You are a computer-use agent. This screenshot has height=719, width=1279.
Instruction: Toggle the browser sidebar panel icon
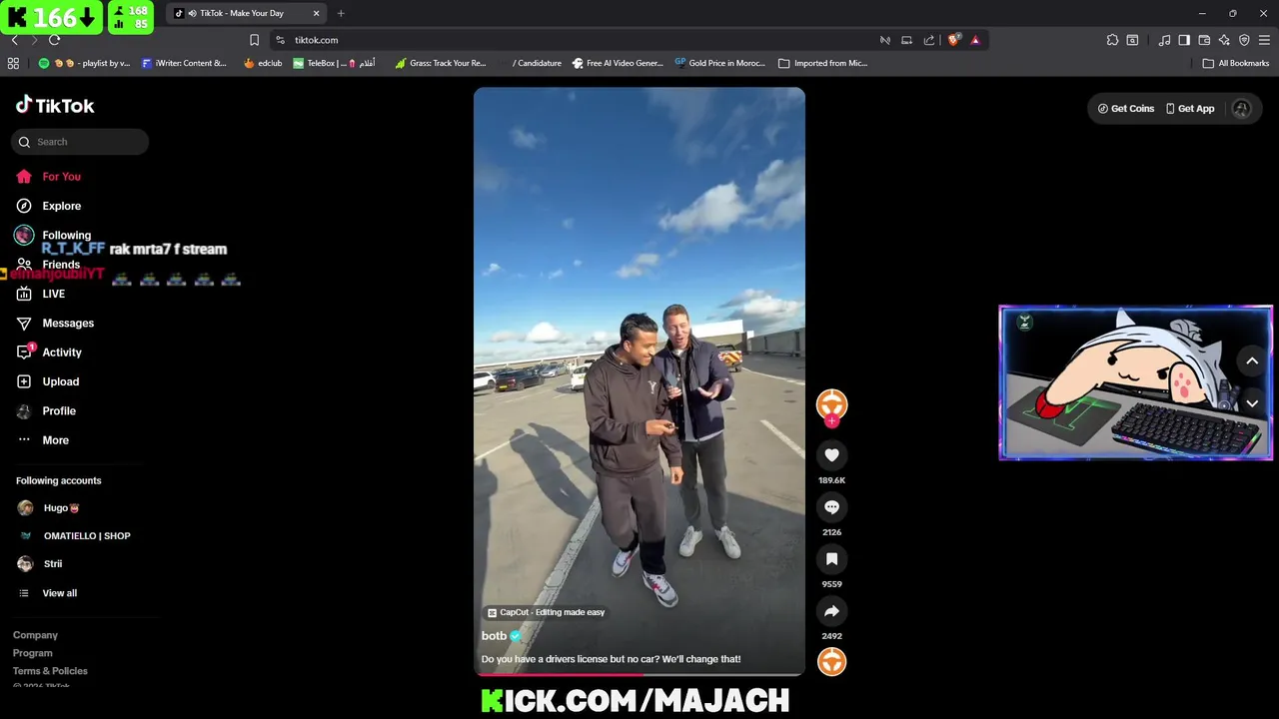pos(1184,40)
